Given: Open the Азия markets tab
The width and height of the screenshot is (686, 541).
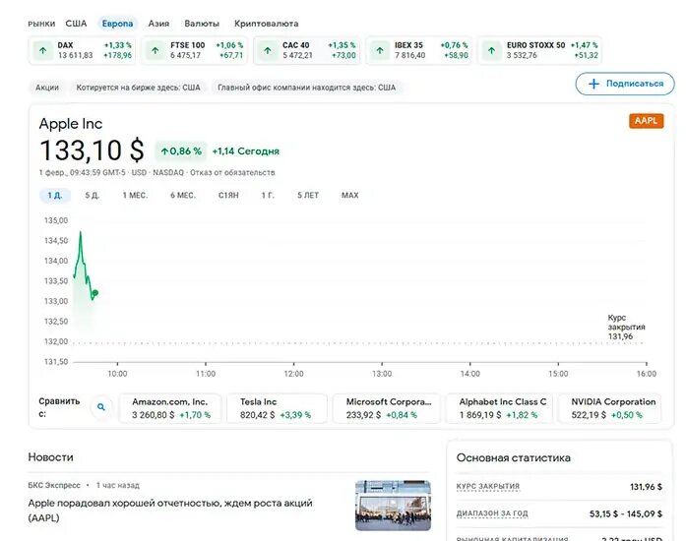Looking at the screenshot, I should 158,24.
